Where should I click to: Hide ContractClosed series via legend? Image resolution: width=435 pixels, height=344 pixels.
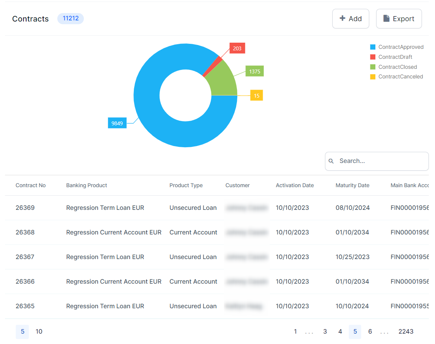[397, 67]
